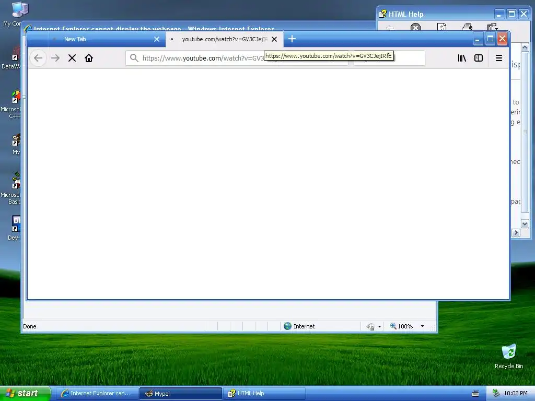Viewport: 535px width, 401px height.
Task: Click the 100% zoom magnifier in IE
Action: click(x=393, y=326)
